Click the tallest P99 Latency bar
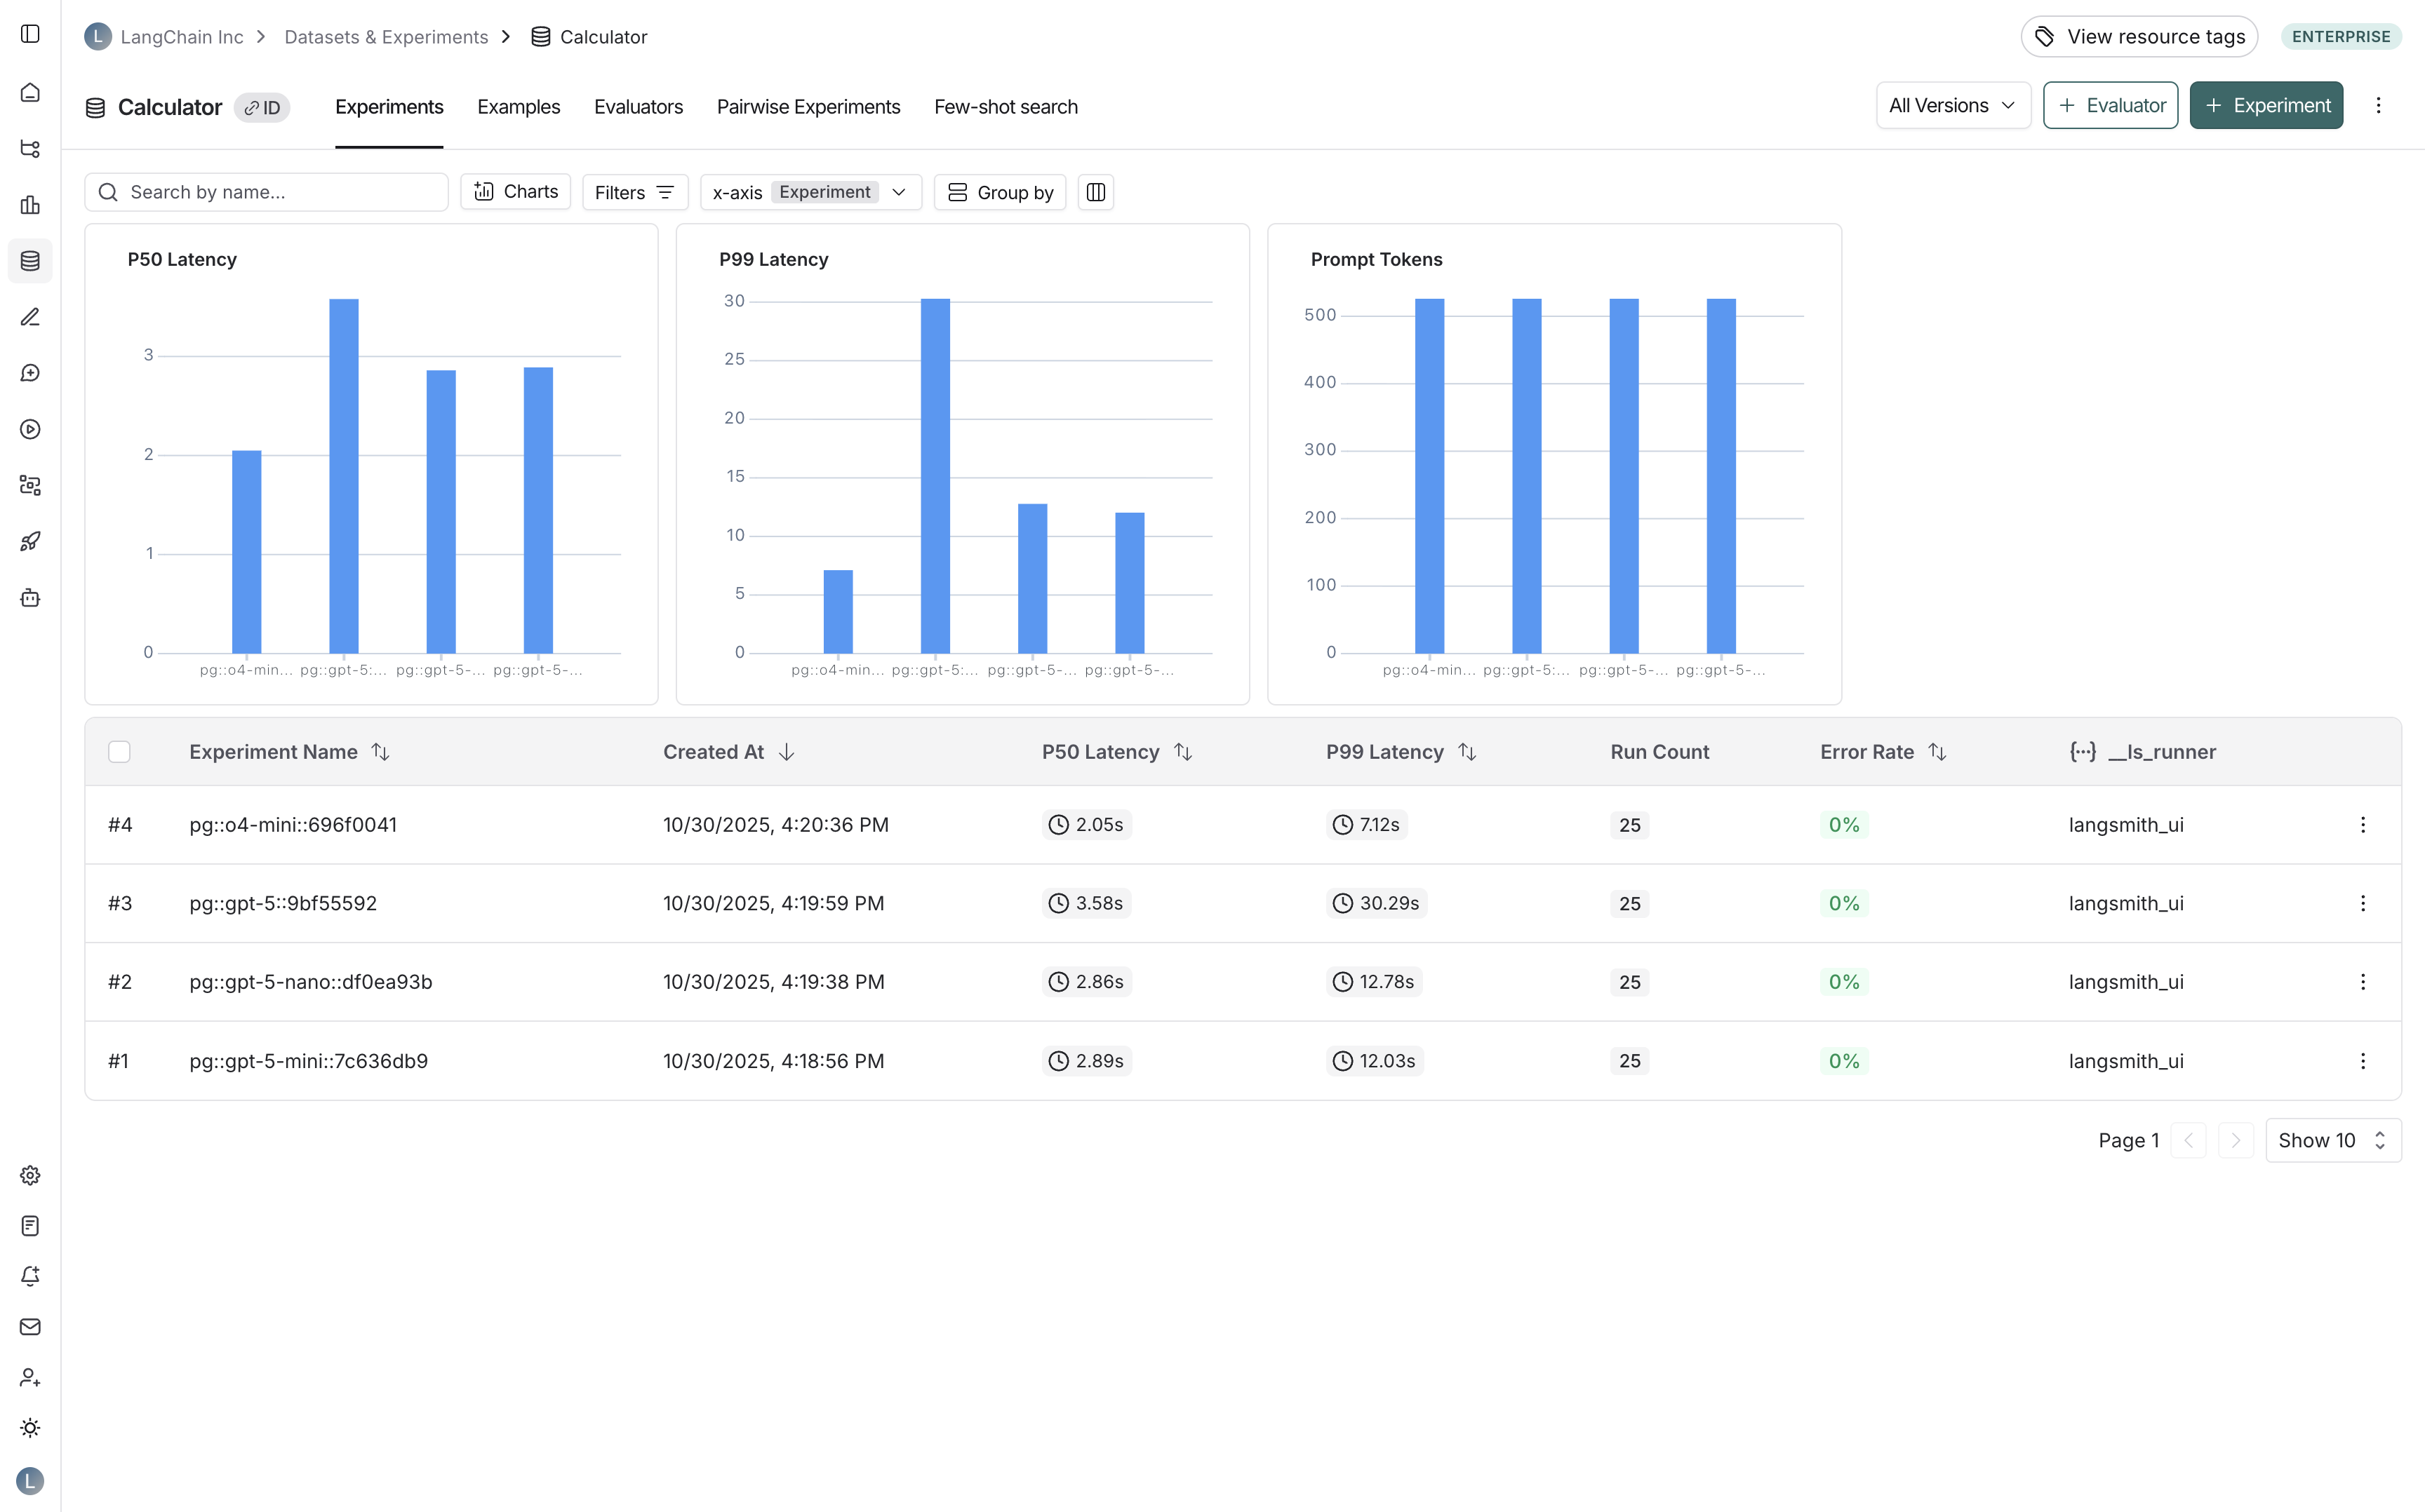This screenshot has width=2425, height=1512. tap(935, 476)
